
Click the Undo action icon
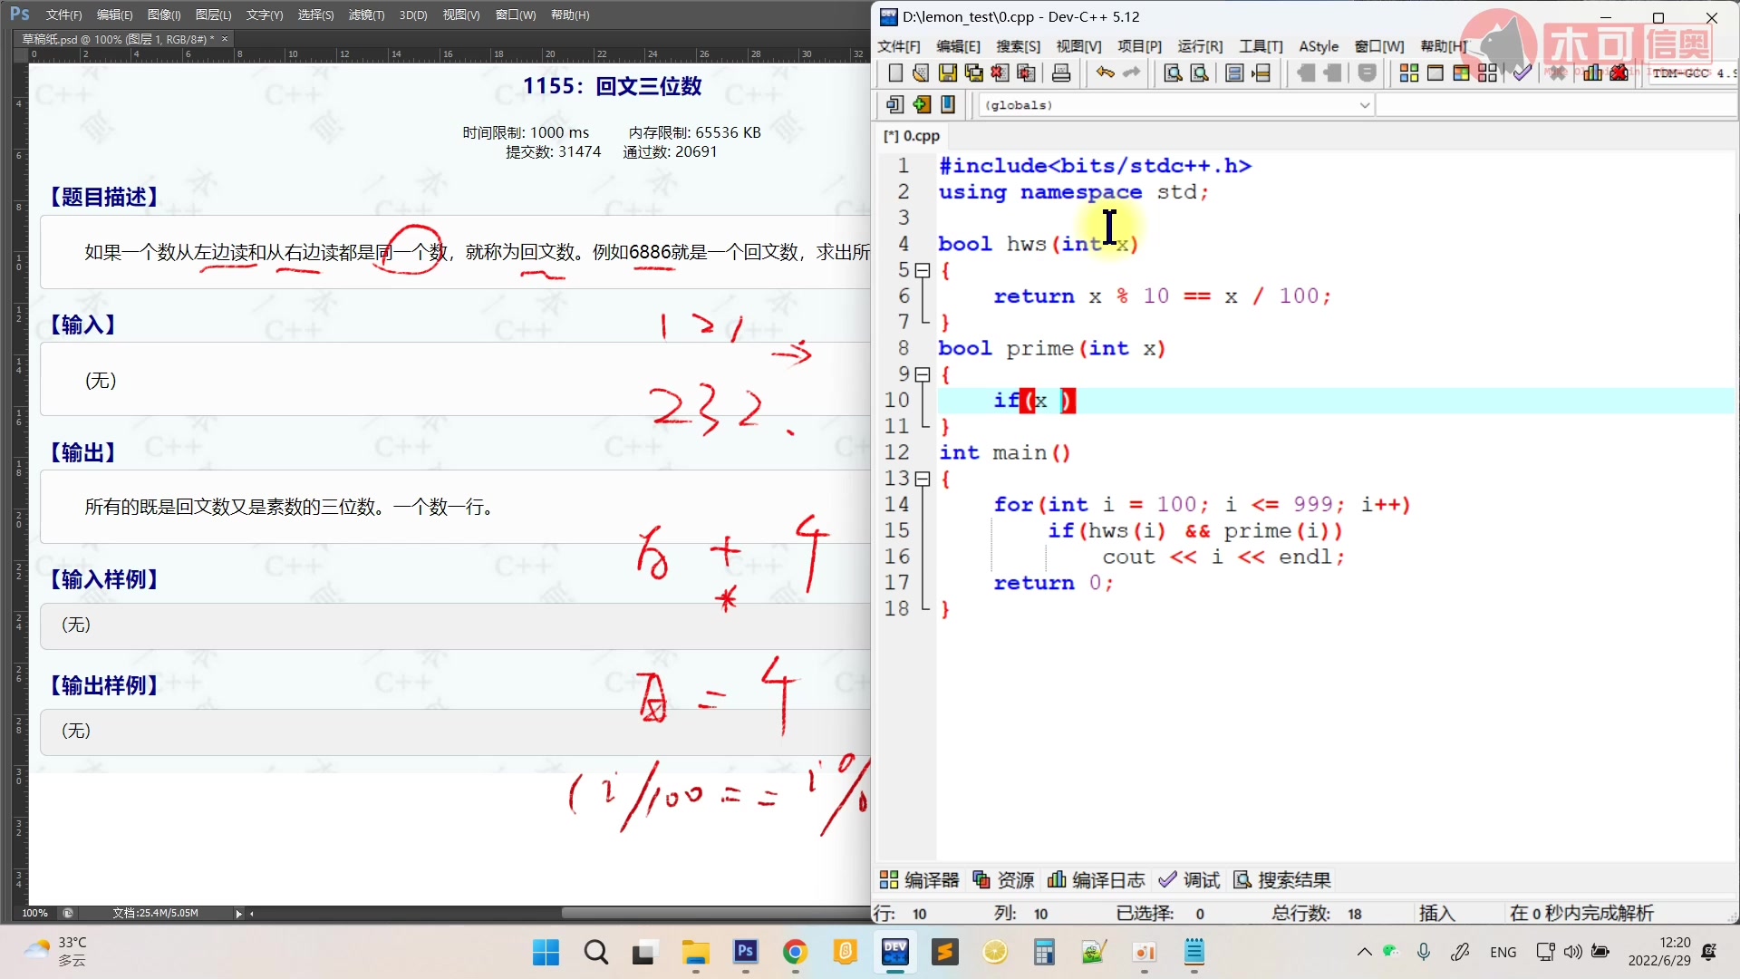click(1104, 74)
